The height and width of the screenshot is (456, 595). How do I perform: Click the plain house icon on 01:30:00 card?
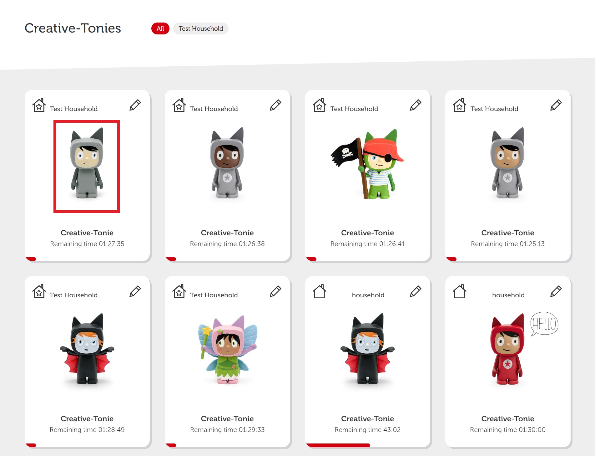(x=460, y=291)
